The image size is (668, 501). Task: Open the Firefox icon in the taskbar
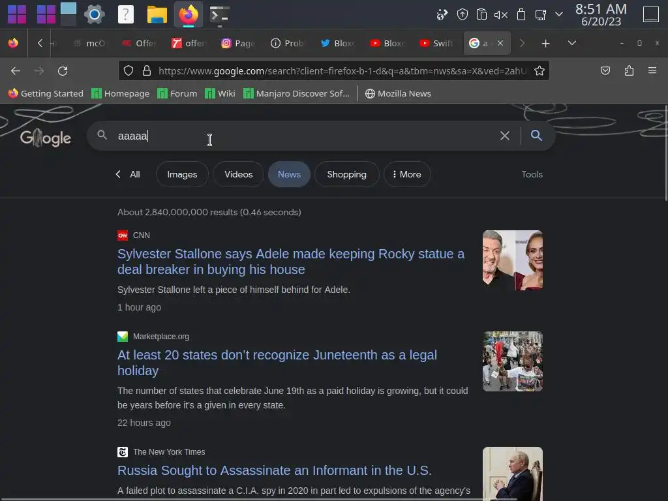coord(189,14)
